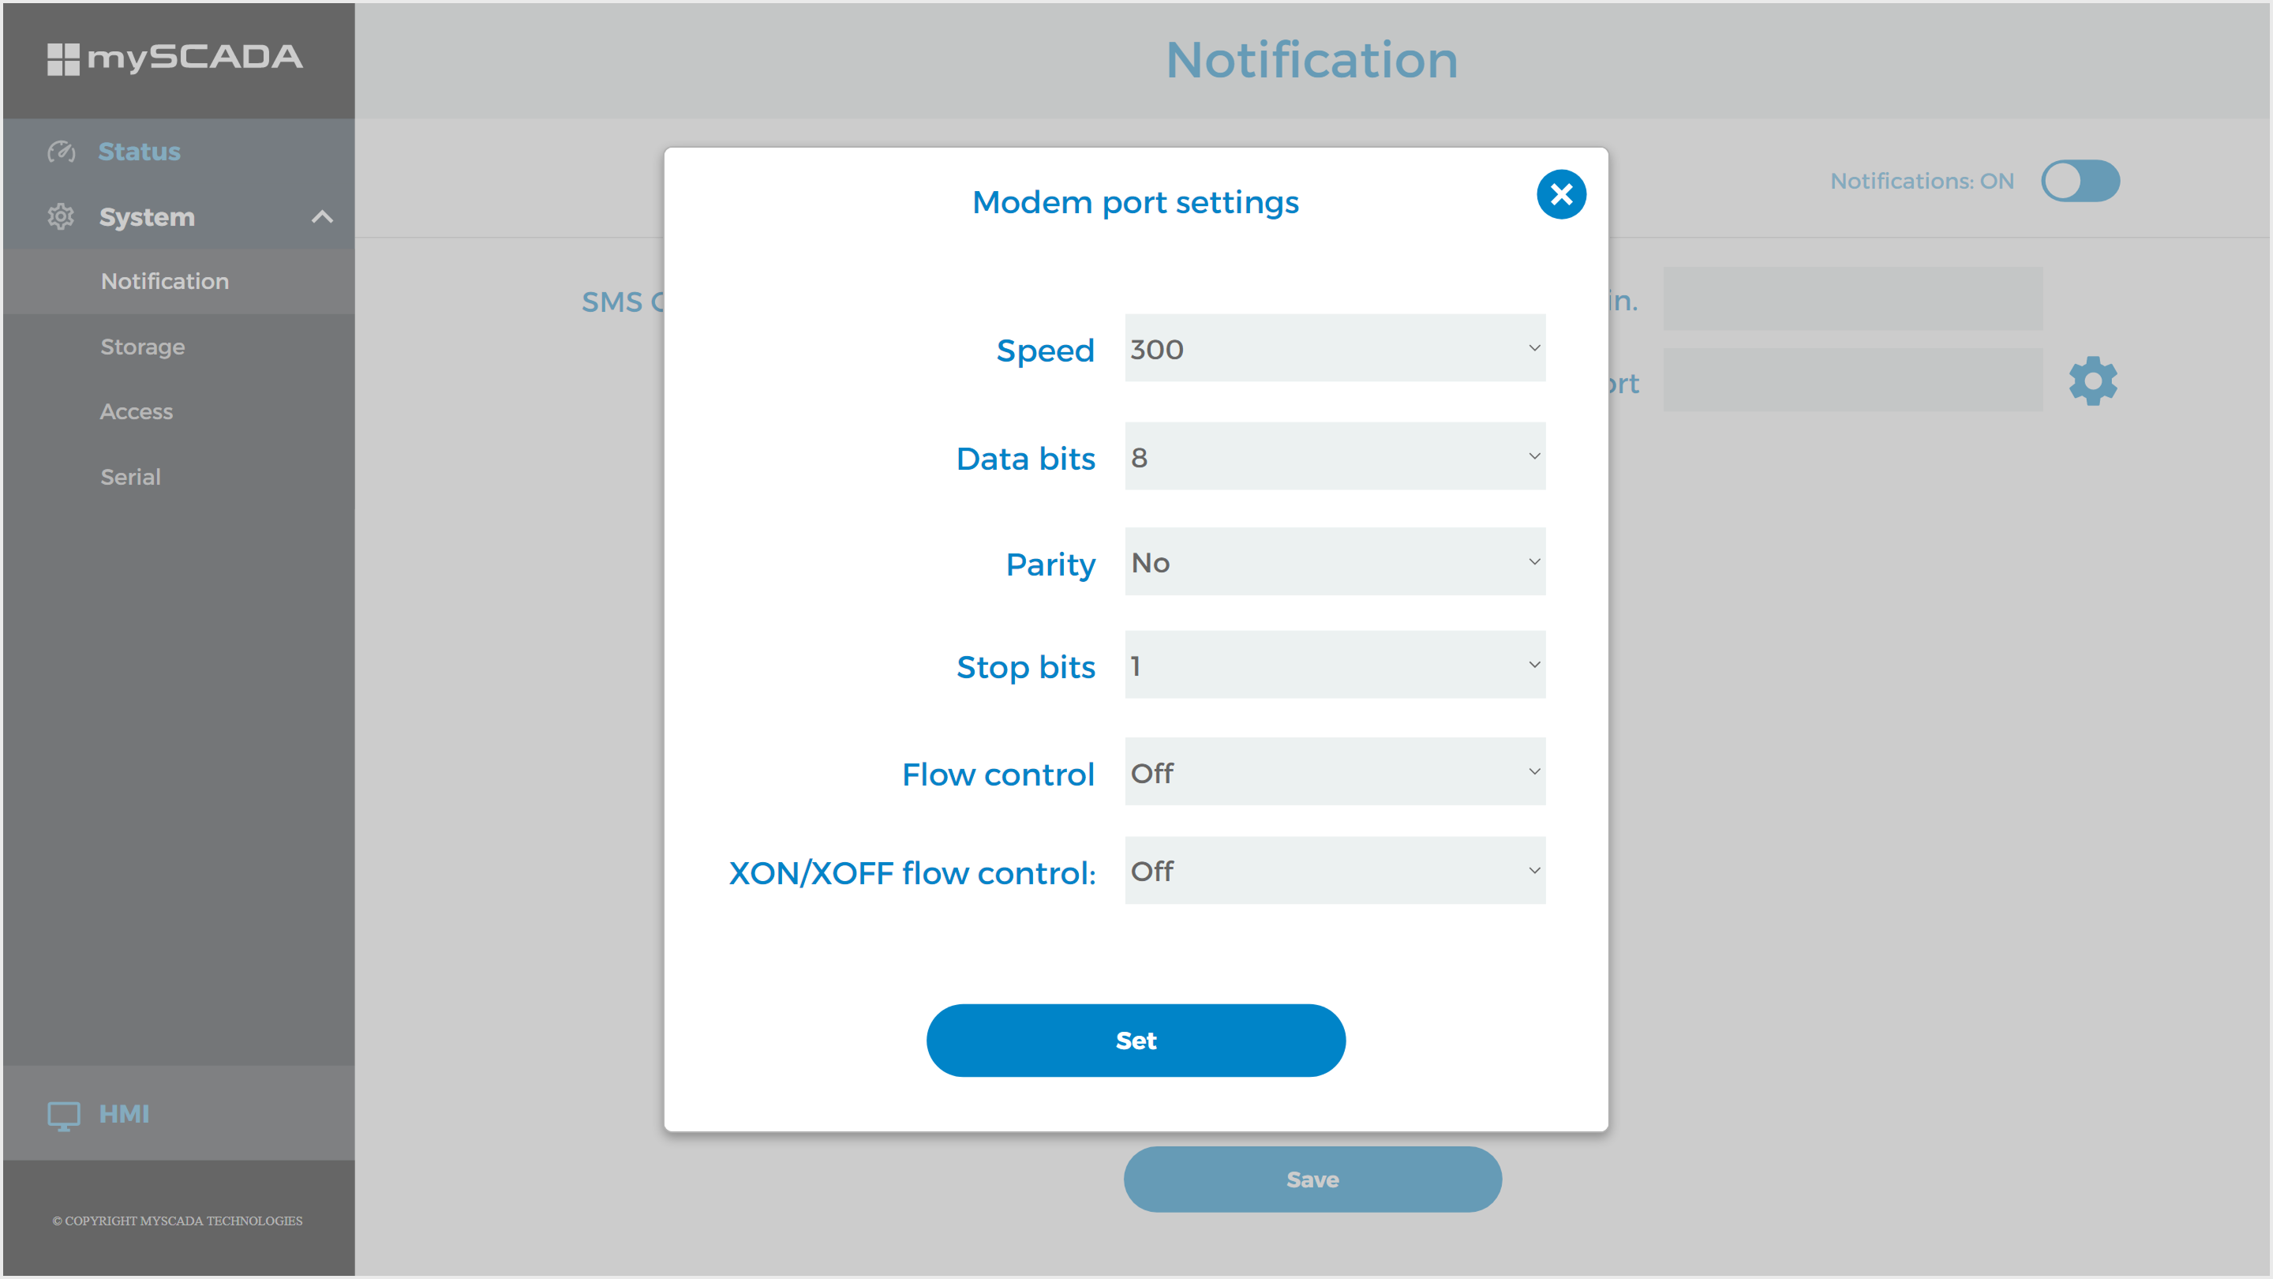The width and height of the screenshot is (2273, 1279).
Task: Open the Parity dropdown
Action: 1334,561
